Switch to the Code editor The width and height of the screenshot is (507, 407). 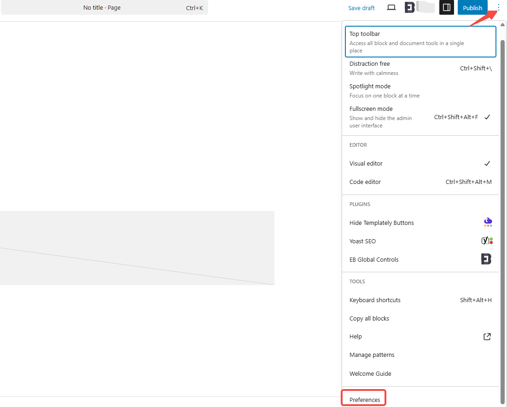click(x=365, y=182)
